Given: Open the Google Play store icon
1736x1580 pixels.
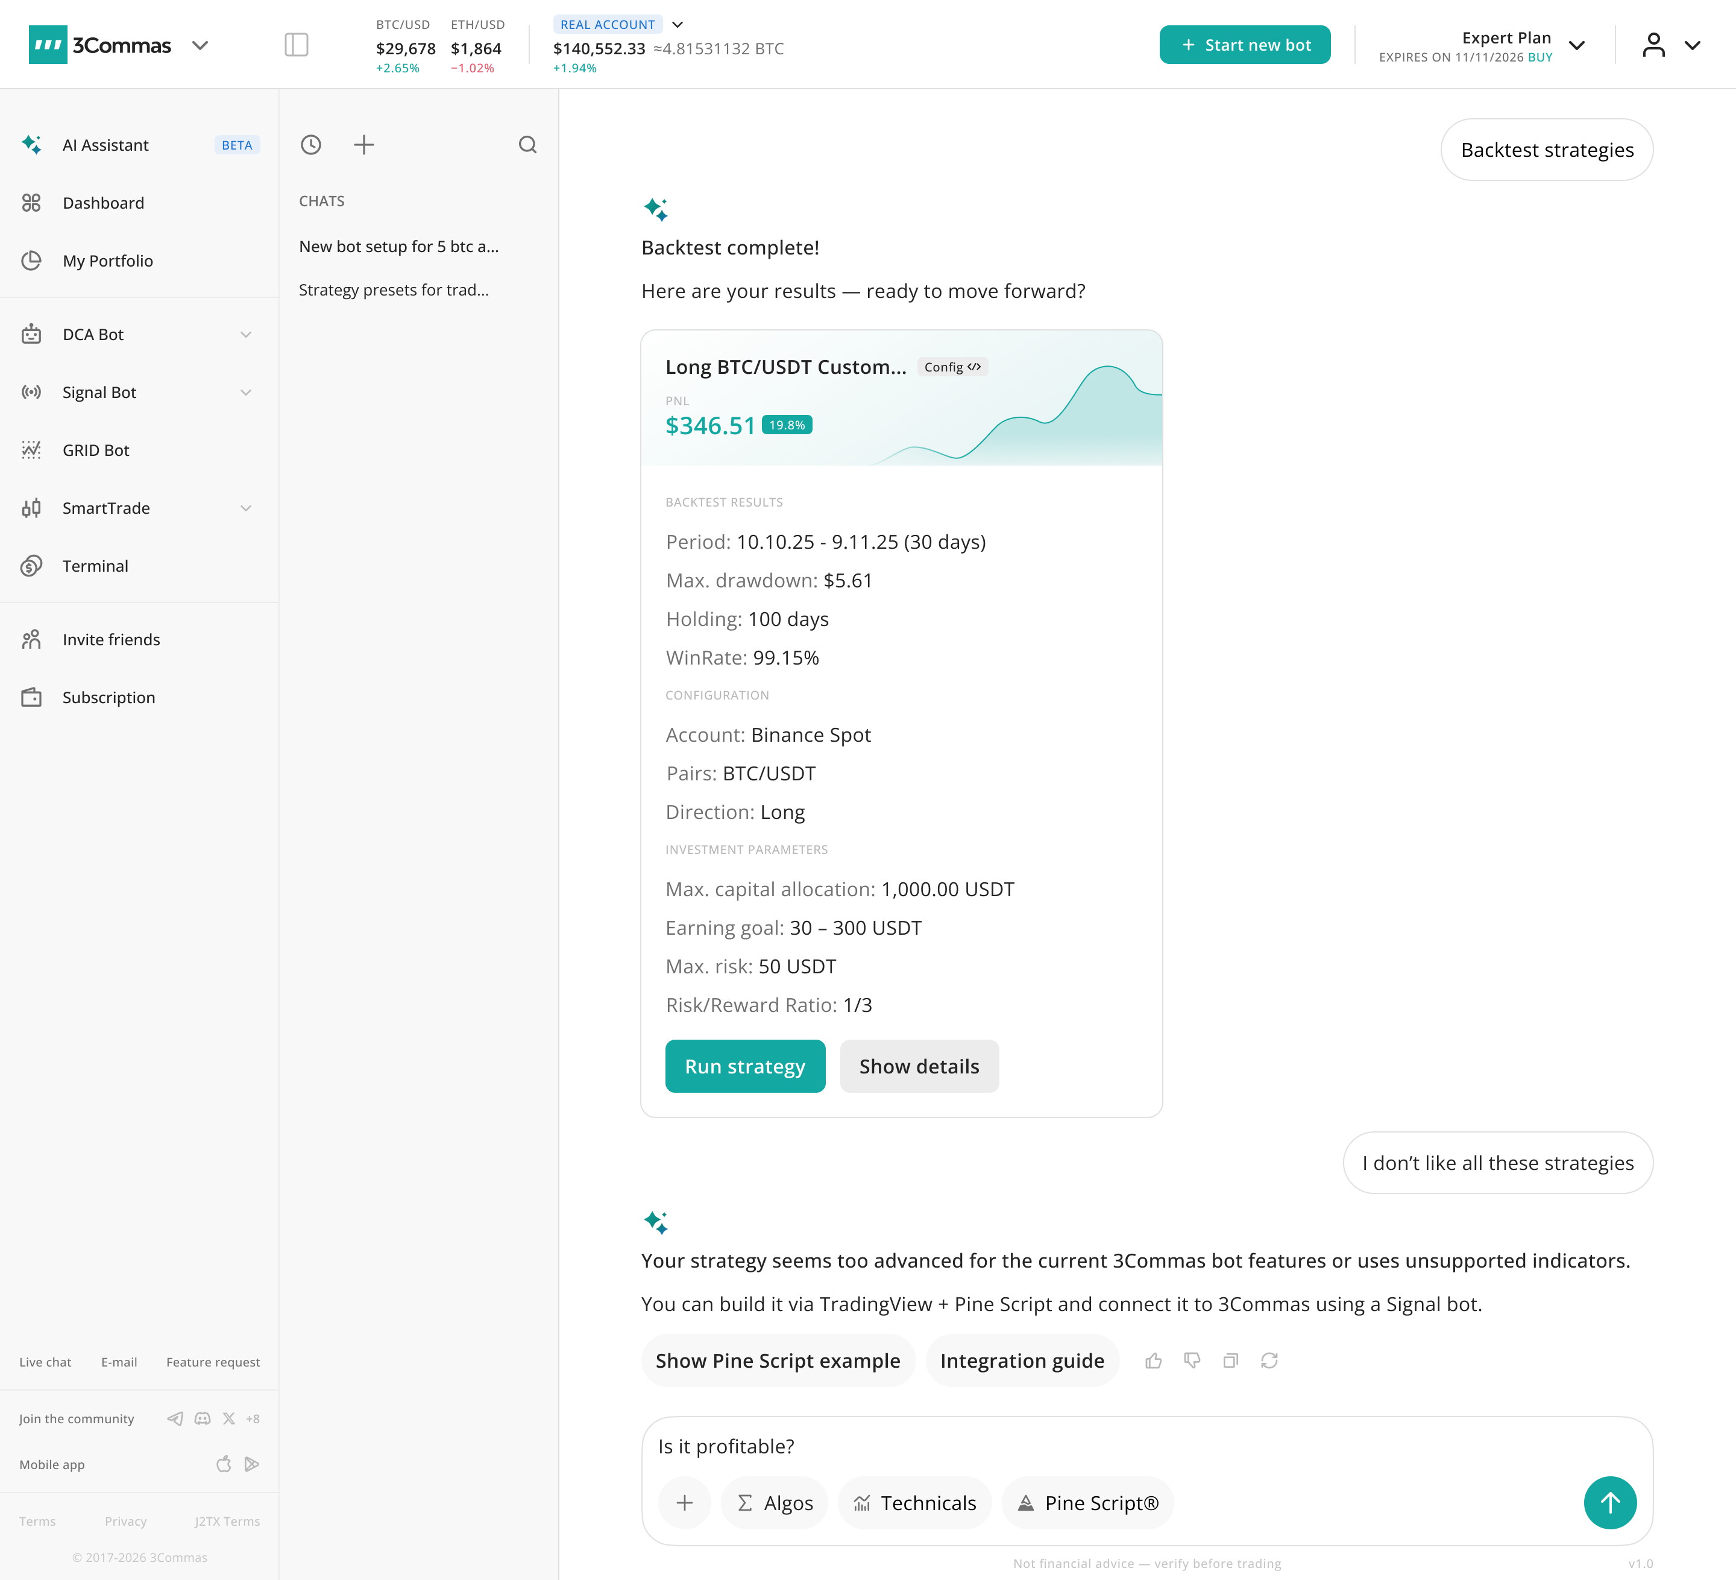Looking at the screenshot, I should pyautogui.click(x=251, y=1464).
